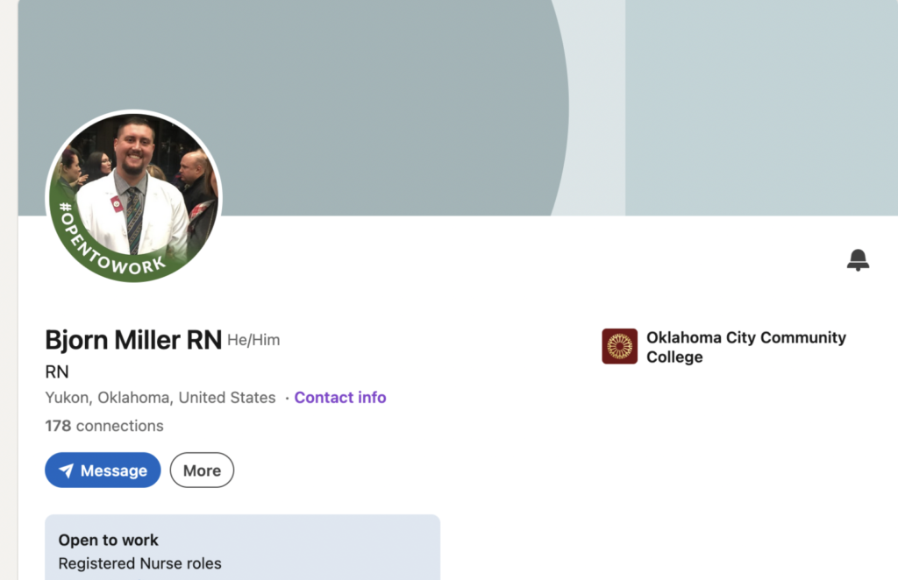Image resolution: width=898 pixels, height=580 pixels.
Task: Click the light blue right banner section
Action: pyautogui.click(x=761, y=105)
